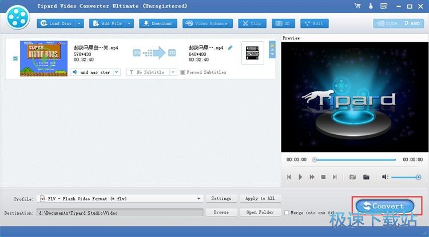Expand the Load Disc dropdown arrow
The width and height of the screenshot is (429, 237).
[80, 23]
